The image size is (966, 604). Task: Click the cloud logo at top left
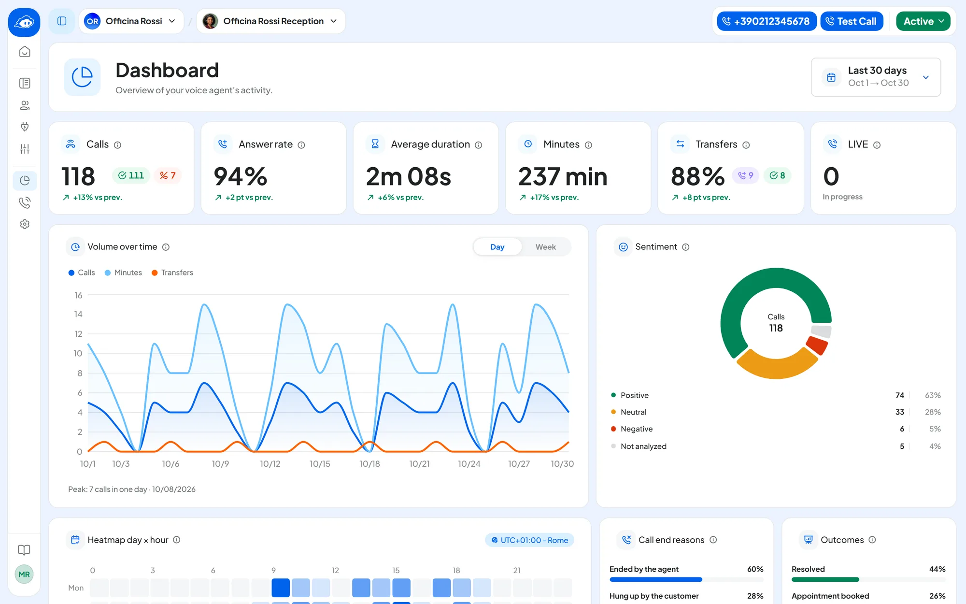point(24,22)
